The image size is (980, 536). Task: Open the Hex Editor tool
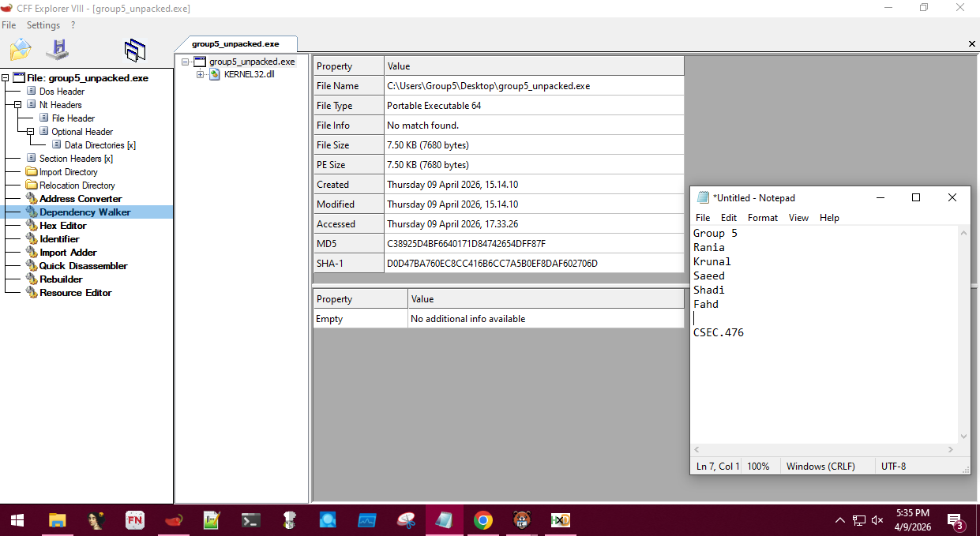63,226
